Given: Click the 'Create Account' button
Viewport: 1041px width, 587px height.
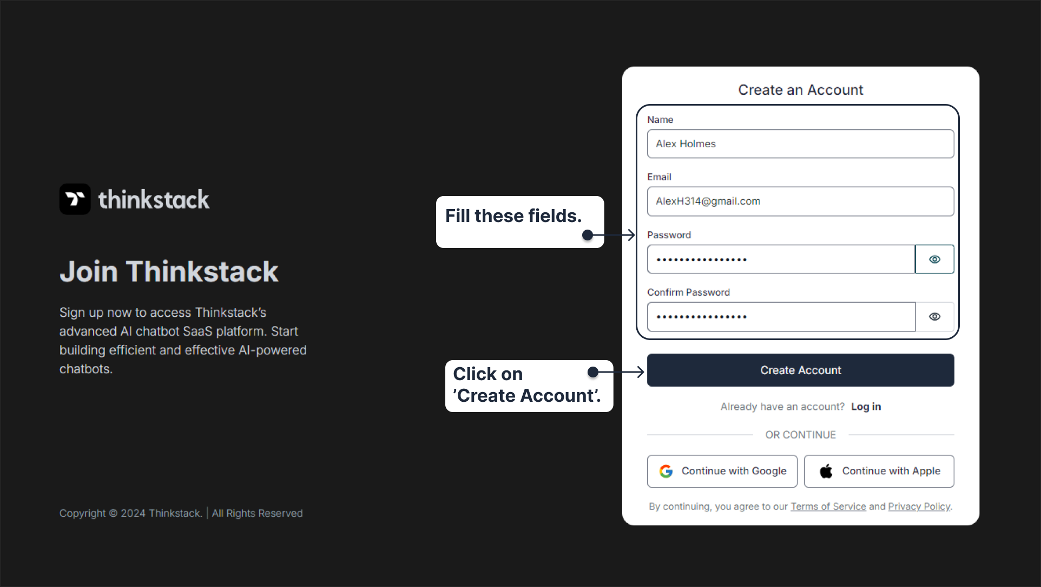Looking at the screenshot, I should [801, 370].
